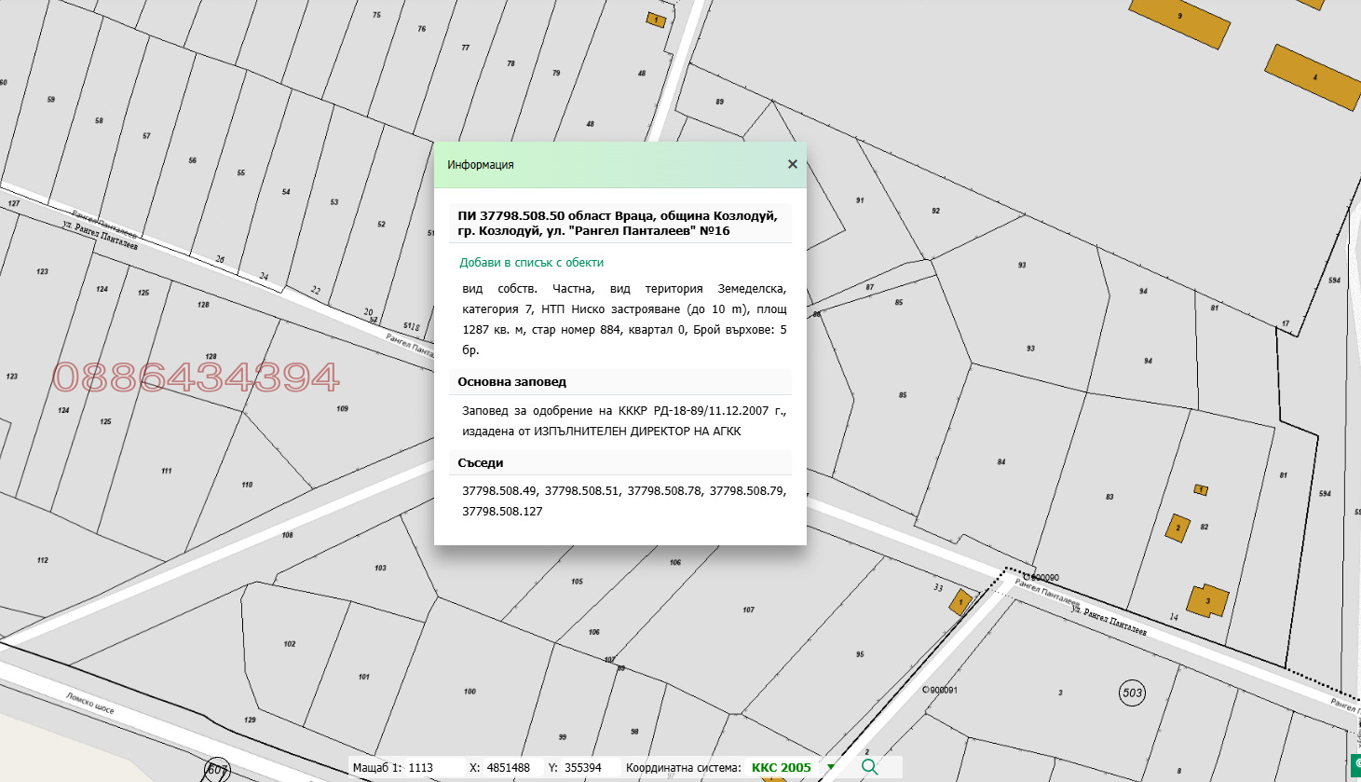Image resolution: width=1361 pixels, height=782 pixels.
Task: Click geodetic point 900090 marker
Action: (1026, 577)
